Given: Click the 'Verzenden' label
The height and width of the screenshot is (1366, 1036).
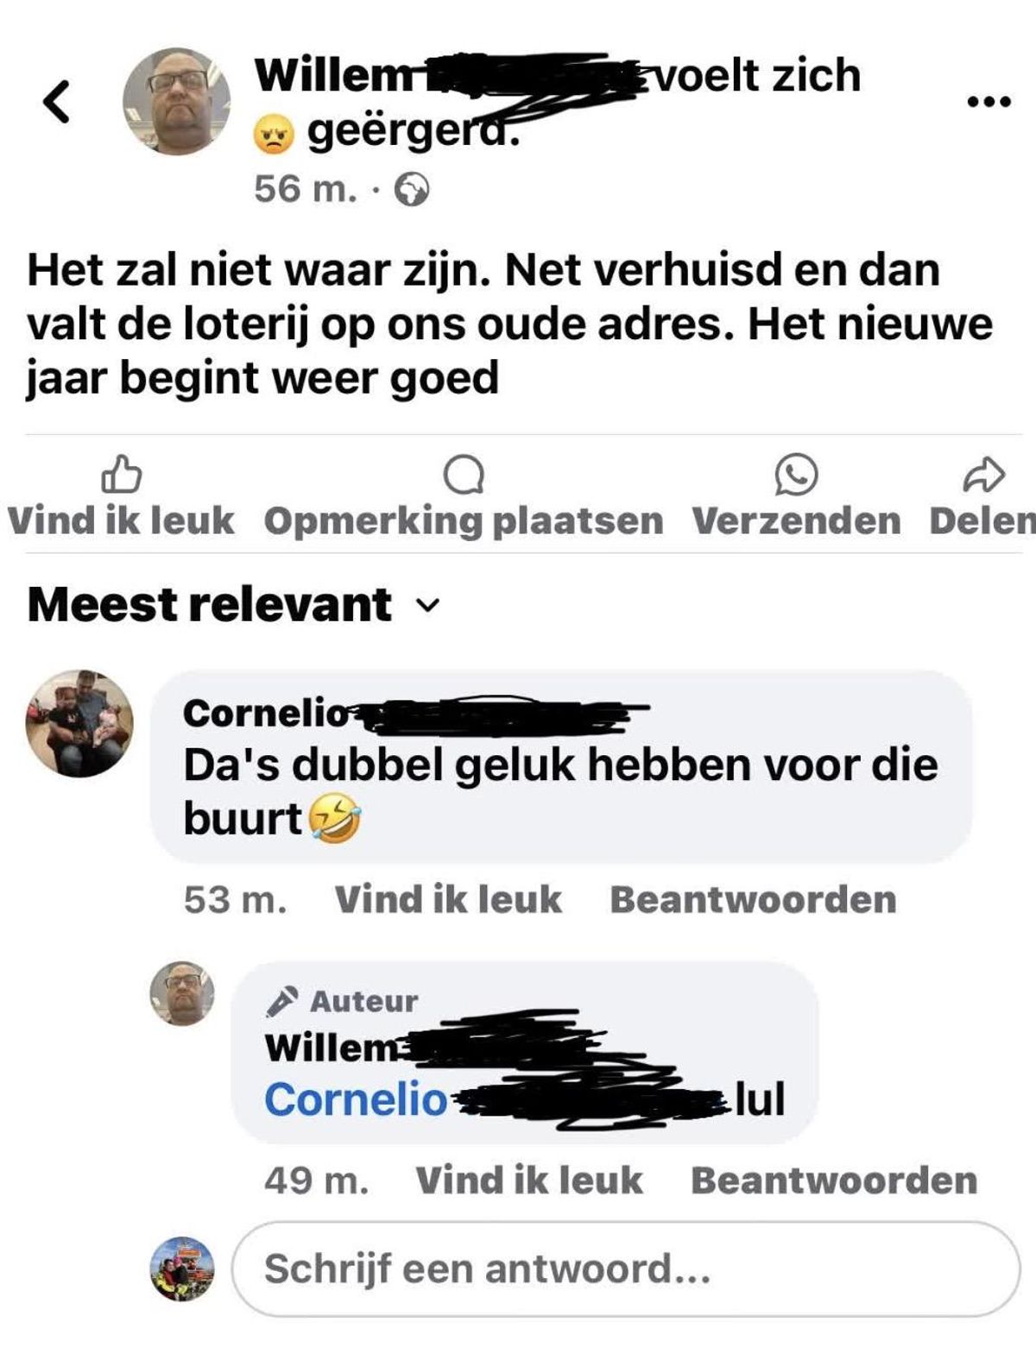Looking at the screenshot, I should click(796, 520).
